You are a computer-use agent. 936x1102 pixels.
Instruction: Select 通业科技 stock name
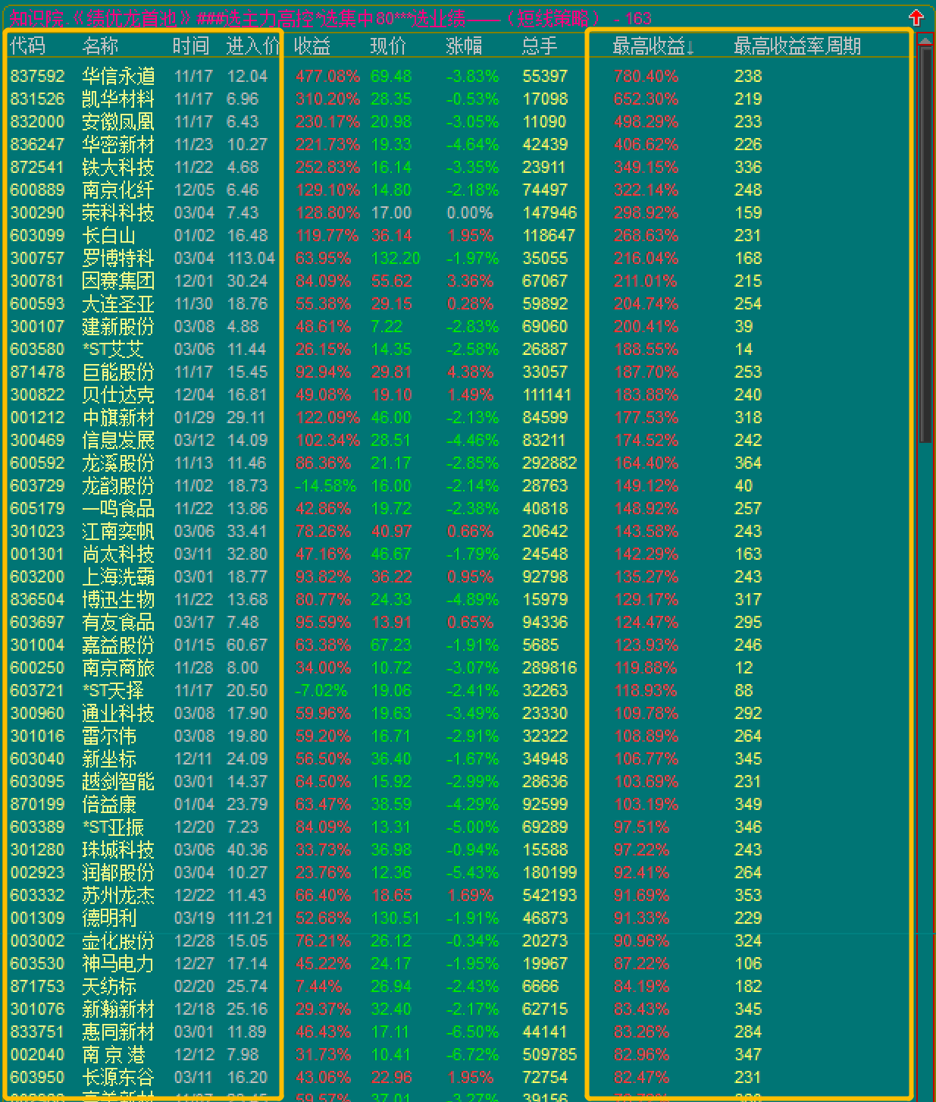(x=119, y=713)
